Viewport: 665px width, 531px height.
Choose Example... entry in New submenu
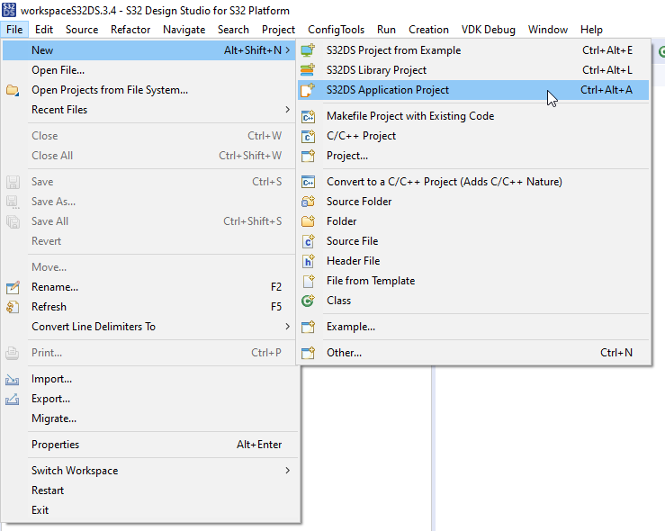click(473, 327)
